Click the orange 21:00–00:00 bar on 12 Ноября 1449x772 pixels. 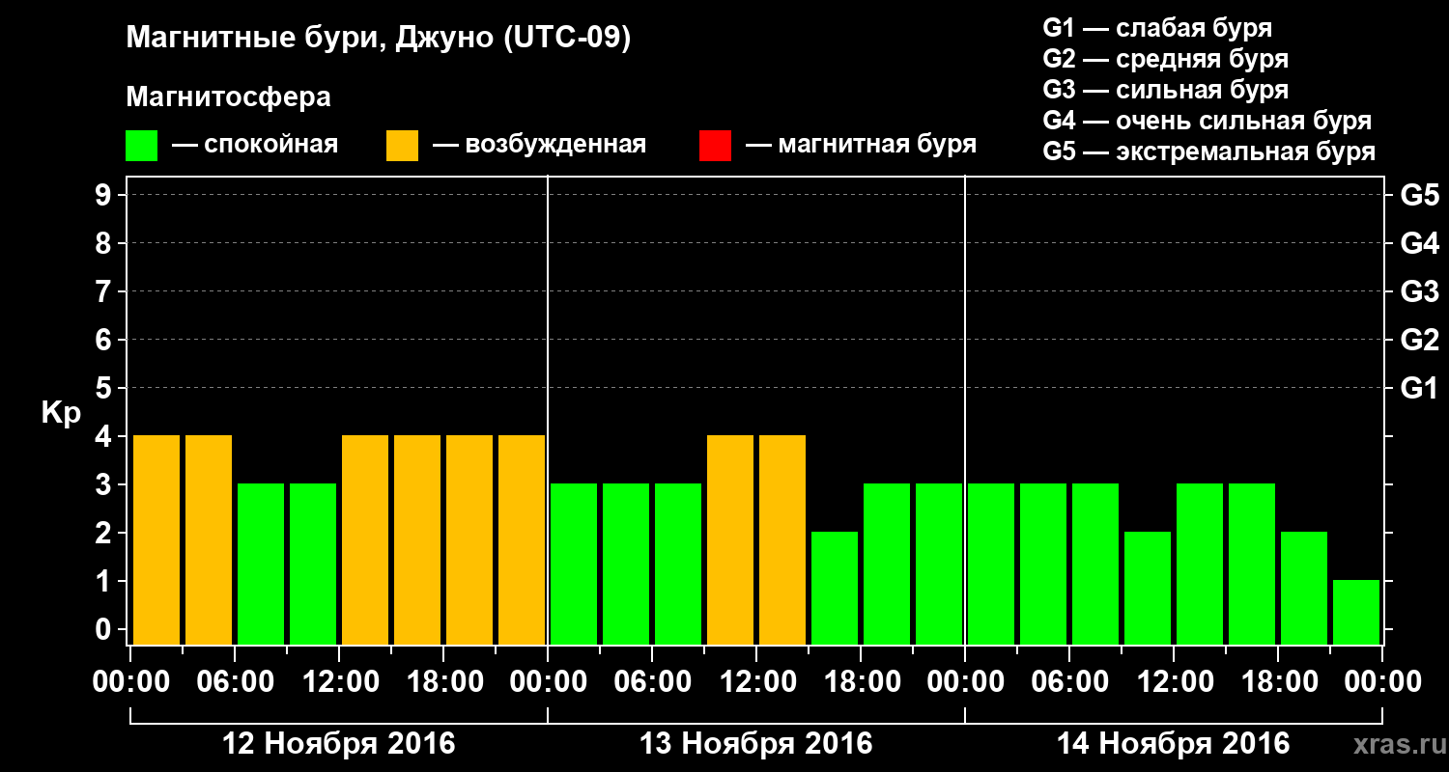point(522,540)
